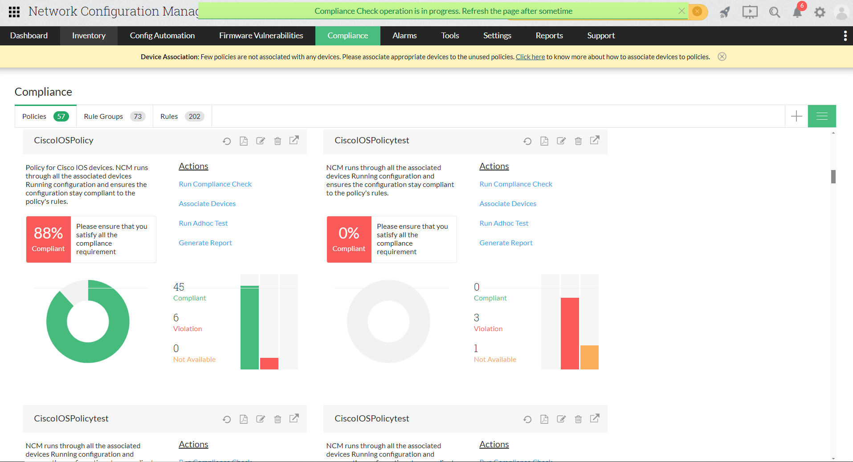
Task: Edit the CiscoIOSPolicy policy
Action: [261, 141]
